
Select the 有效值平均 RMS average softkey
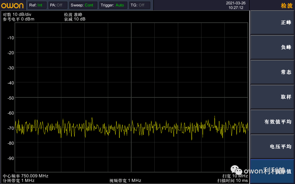[x=272, y=122]
